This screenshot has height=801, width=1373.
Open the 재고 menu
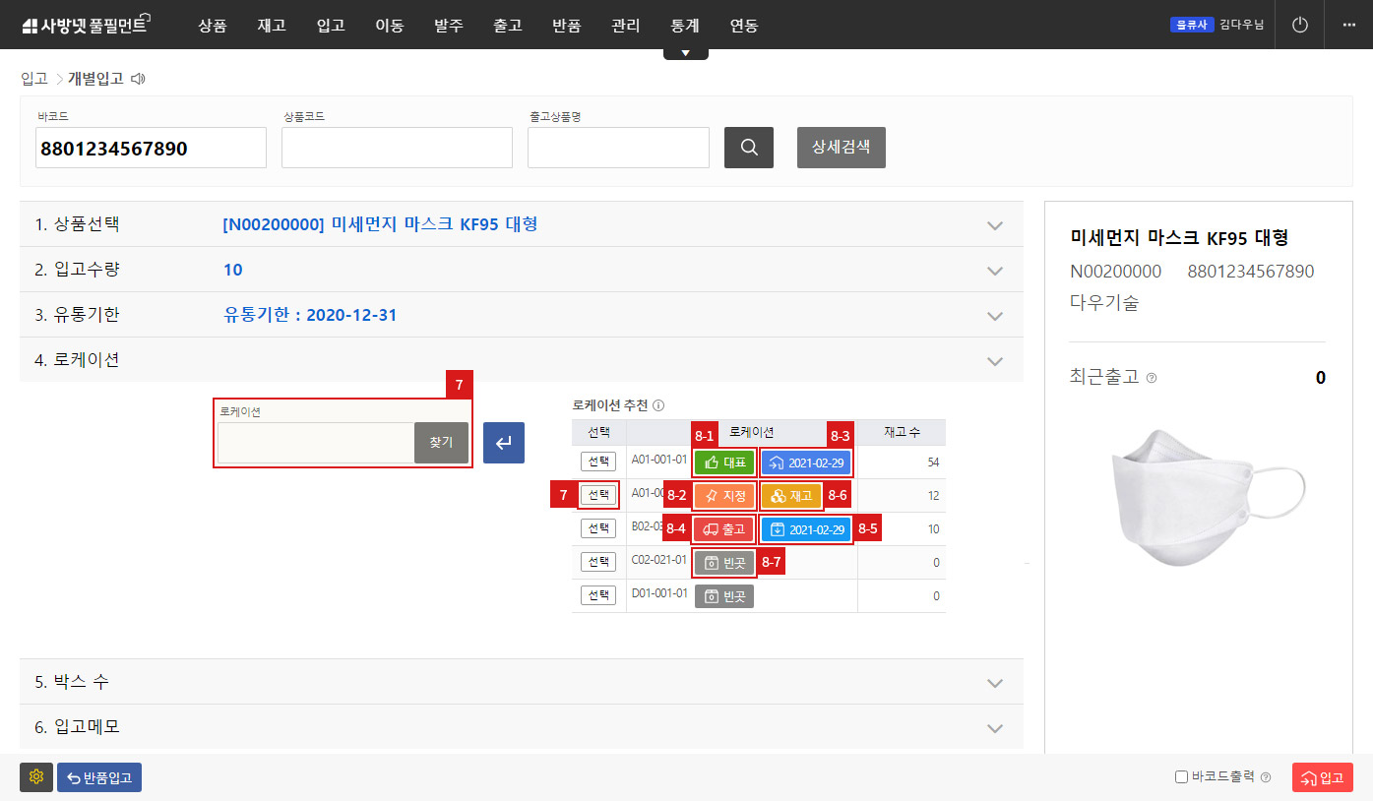pos(272,26)
